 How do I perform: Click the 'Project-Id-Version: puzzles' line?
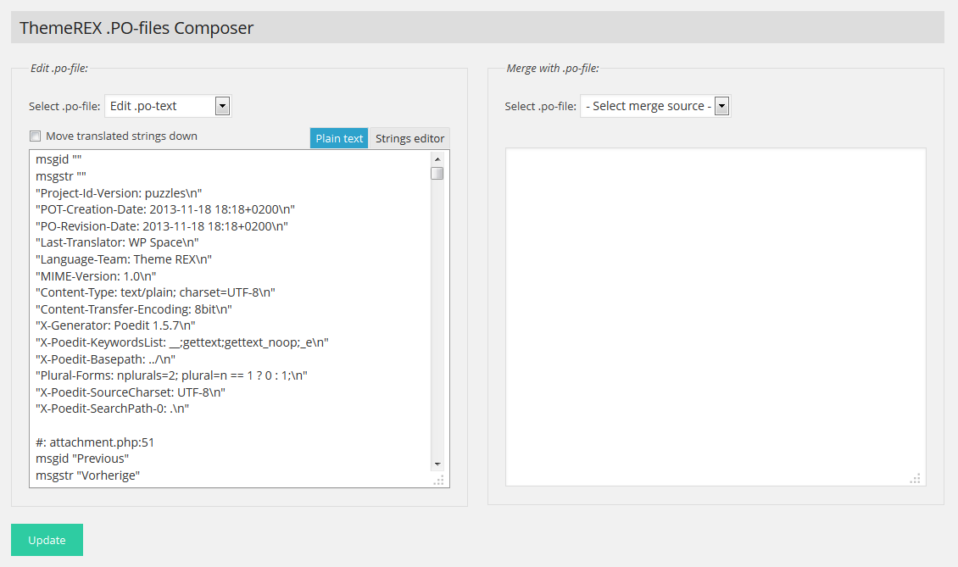point(119,192)
